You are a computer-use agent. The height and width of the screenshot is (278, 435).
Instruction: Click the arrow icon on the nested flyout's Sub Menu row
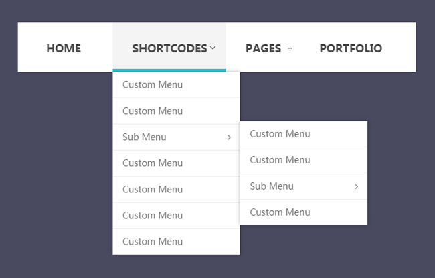pyautogui.click(x=356, y=186)
